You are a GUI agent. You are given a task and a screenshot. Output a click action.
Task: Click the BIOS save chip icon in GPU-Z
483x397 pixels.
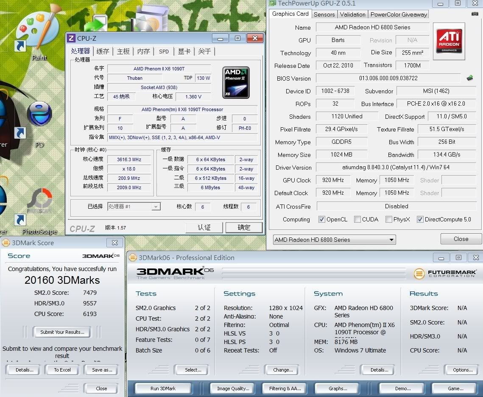(x=470, y=78)
